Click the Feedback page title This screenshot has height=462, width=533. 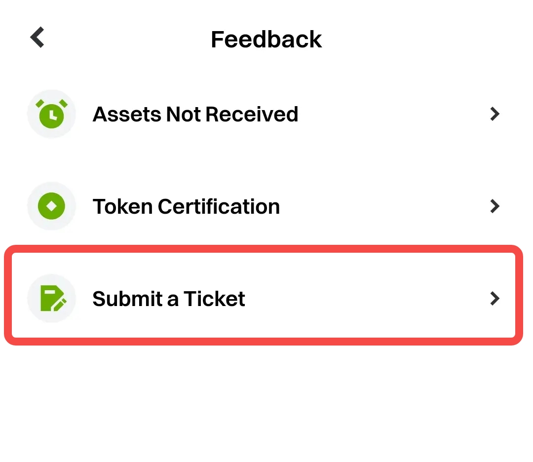pyautogui.click(x=266, y=39)
